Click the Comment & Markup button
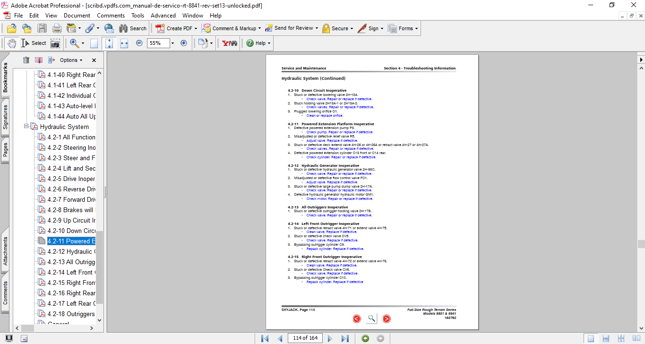 [230, 28]
